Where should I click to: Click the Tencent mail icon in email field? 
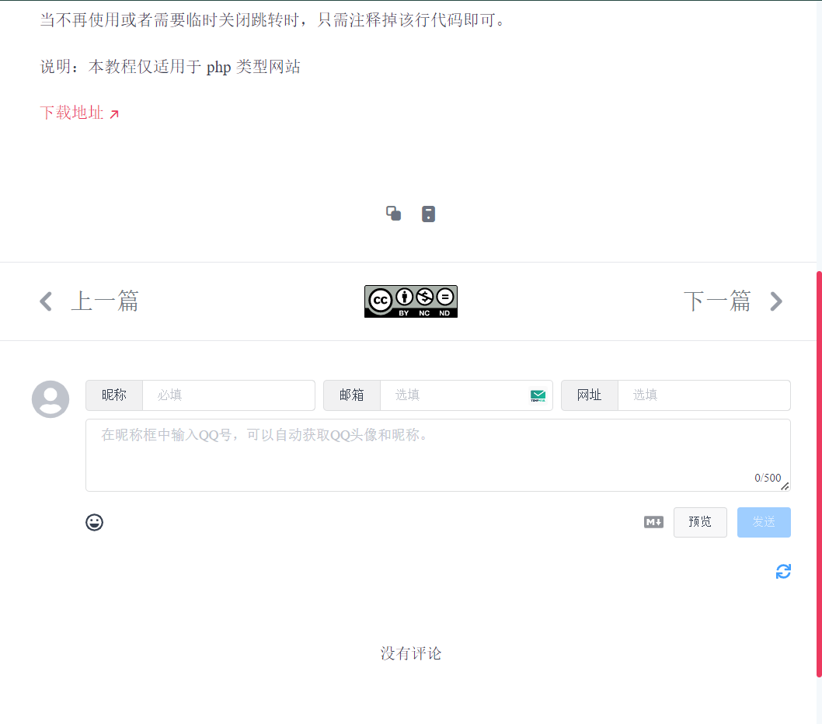pyautogui.click(x=537, y=395)
